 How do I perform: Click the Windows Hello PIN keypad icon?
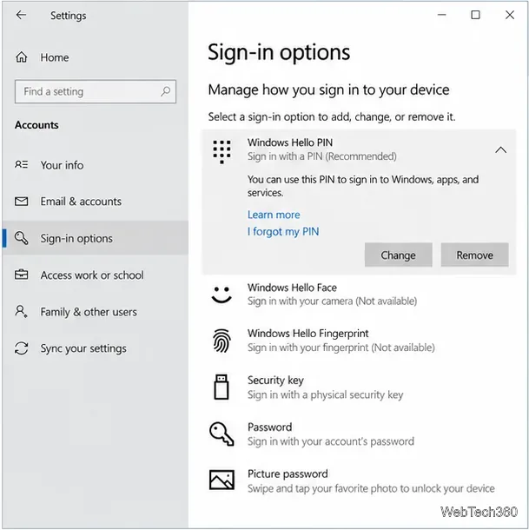click(222, 152)
